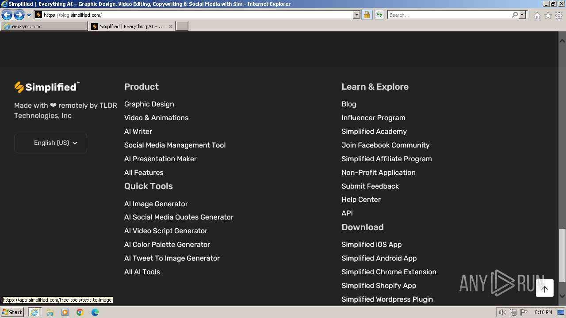Screen dimensions: 566x318
Task: Click the Simplified logo in footer
Action: tap(47, 87)
